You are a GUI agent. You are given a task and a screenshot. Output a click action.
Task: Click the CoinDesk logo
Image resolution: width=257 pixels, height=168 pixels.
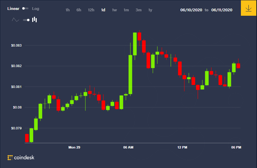pos(21,157)
